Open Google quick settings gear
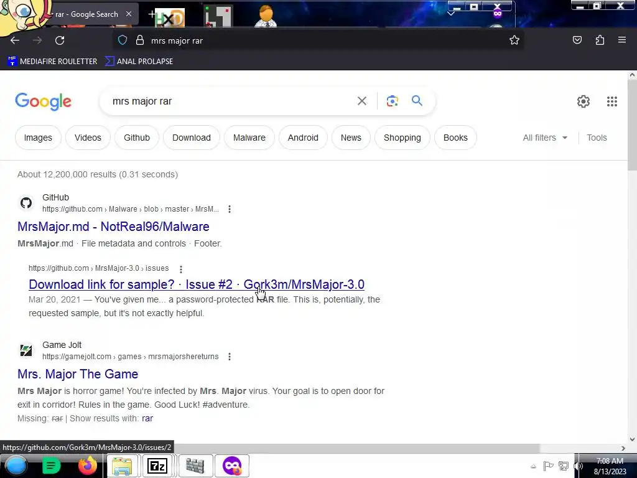 (584, 101)
